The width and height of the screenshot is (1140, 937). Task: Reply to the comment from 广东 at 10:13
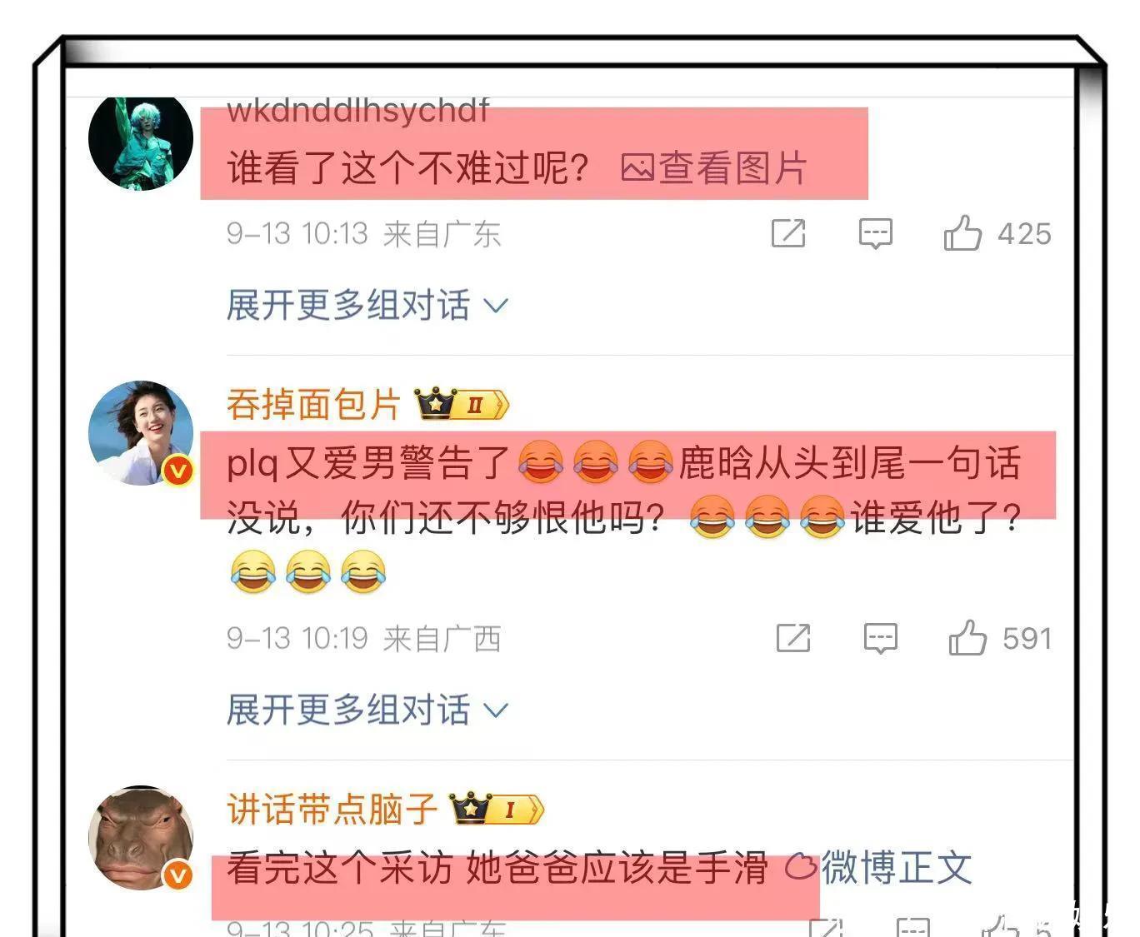(876, 234)
